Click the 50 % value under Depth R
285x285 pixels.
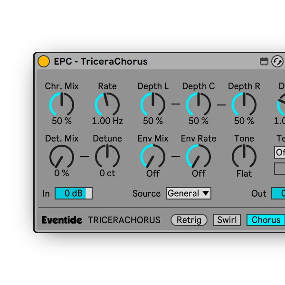[244, 121]
